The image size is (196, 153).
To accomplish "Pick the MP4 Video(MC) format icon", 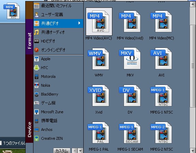I will click(161, 21).
